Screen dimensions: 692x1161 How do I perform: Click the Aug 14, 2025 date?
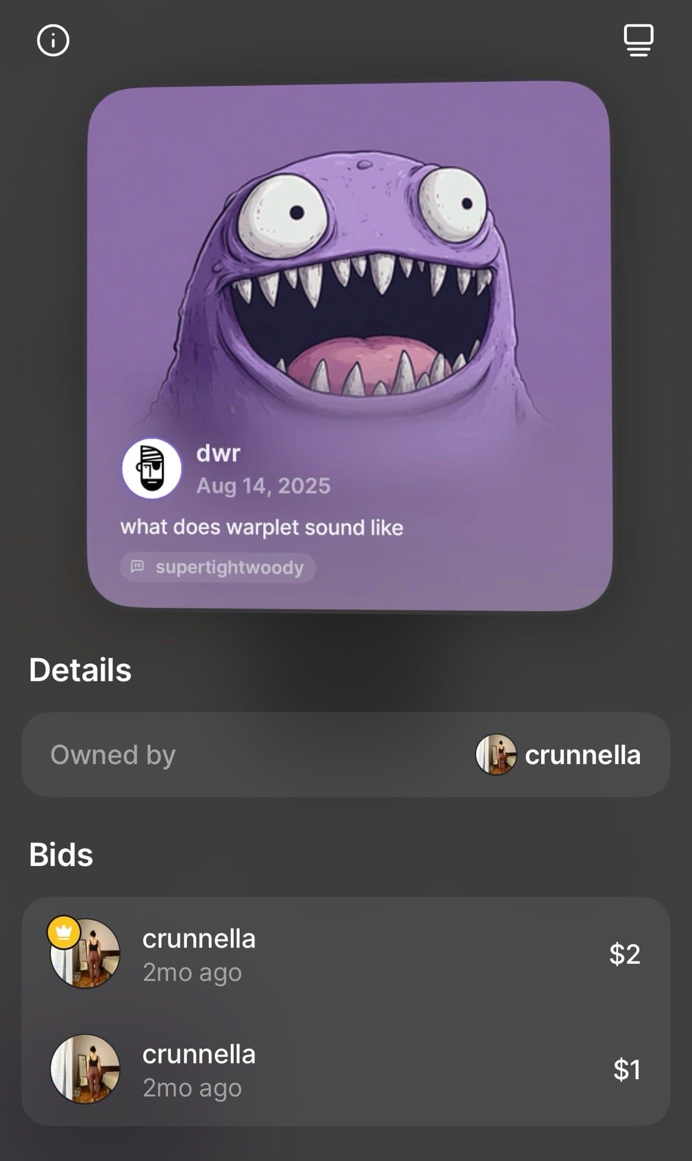tap(263, 486)
